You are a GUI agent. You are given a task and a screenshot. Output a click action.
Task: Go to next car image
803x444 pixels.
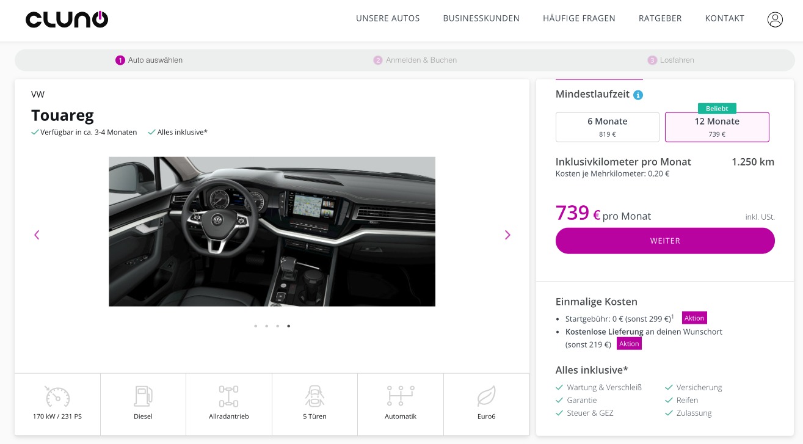click(507, 235)
